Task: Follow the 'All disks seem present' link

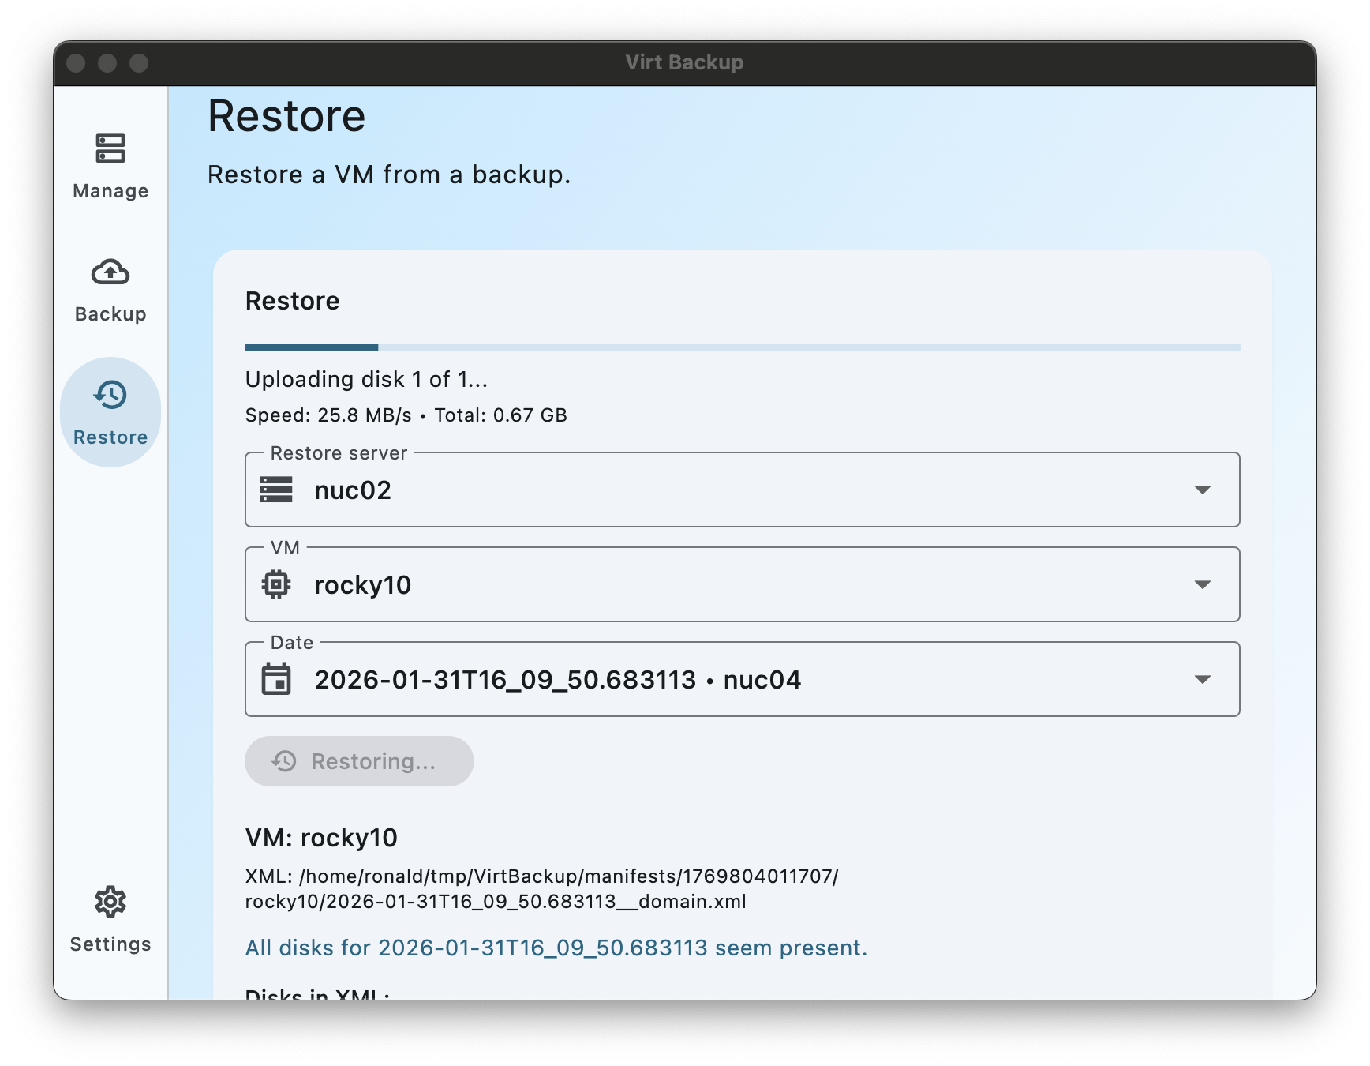Action: pos(556,947)
